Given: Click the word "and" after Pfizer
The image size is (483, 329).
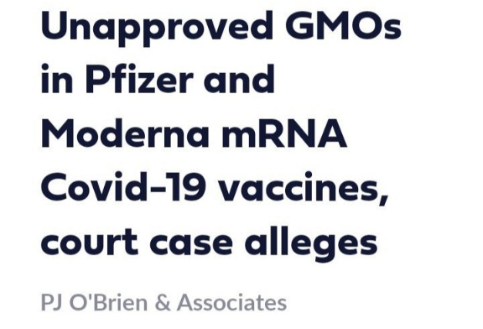Looking at the screenshot, I should pyautogui.click(x=239, y=78).
